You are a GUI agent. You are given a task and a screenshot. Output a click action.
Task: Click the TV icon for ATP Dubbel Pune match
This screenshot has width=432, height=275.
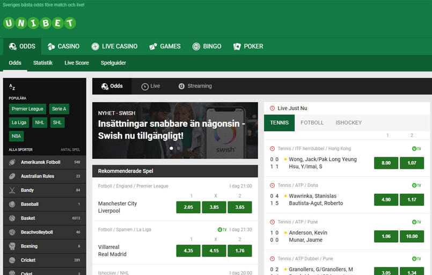[x=416, y=259]
